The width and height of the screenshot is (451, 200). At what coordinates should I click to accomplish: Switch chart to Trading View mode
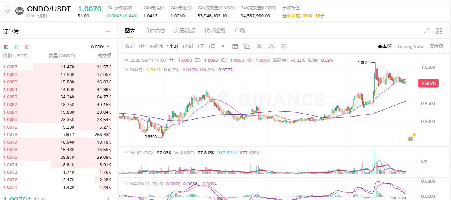click(410, 47)
